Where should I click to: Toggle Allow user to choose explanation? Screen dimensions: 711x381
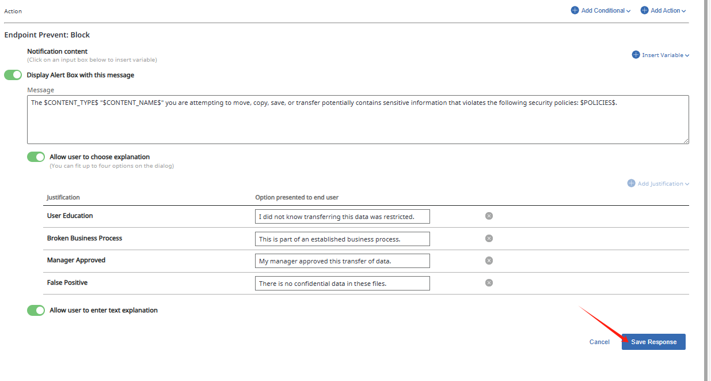click(36, 157)
